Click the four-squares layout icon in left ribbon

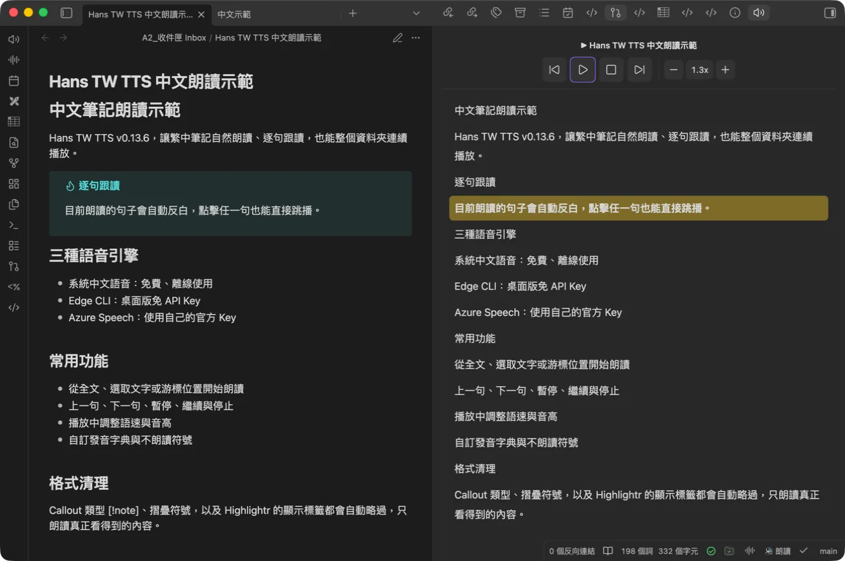[14, 184]
